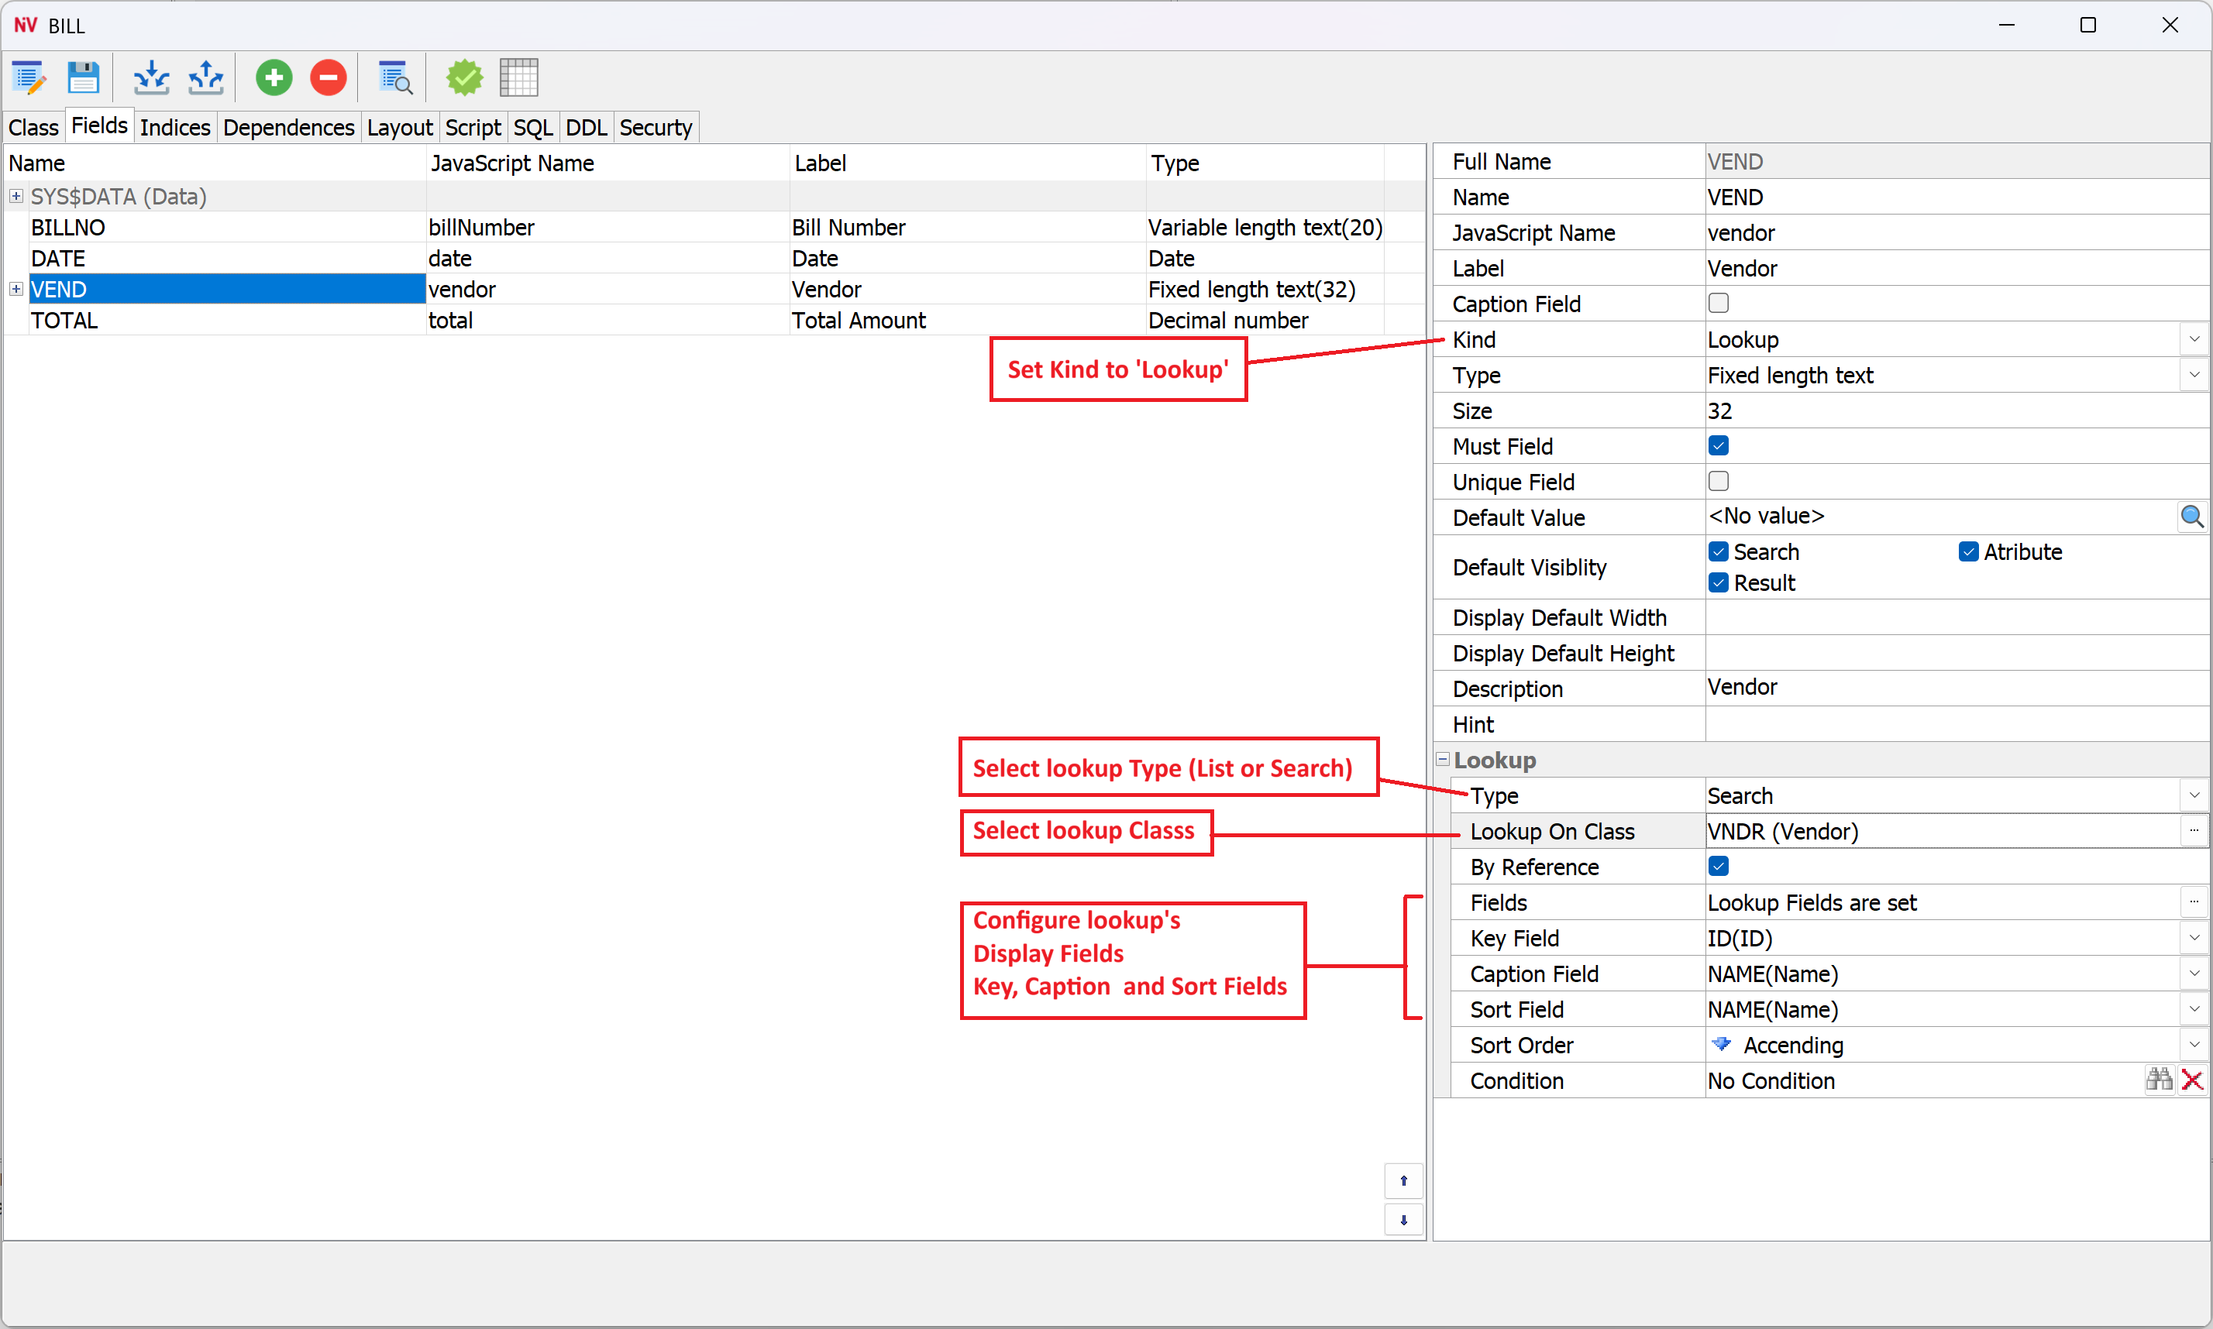Remove the field with the red minus
2213x1329 pixels.
[x=328, y=78]
